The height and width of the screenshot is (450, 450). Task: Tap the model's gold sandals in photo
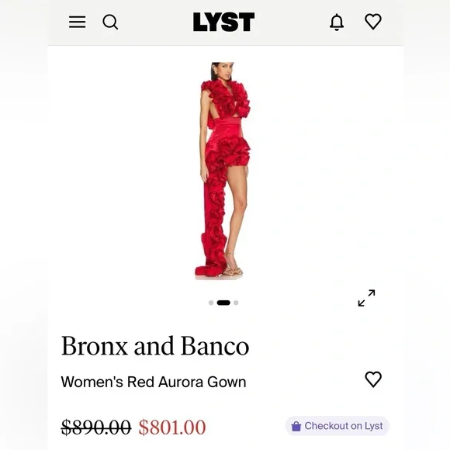[x=233, y=268]
